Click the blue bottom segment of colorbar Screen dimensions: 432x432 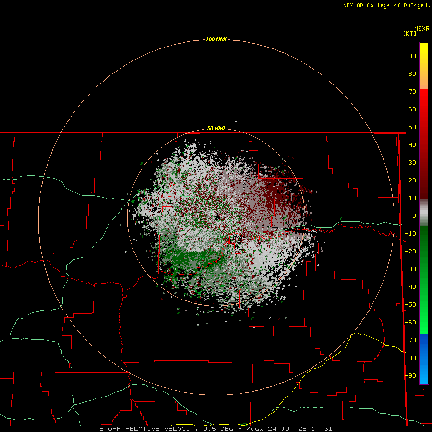[x=424, y=359]
